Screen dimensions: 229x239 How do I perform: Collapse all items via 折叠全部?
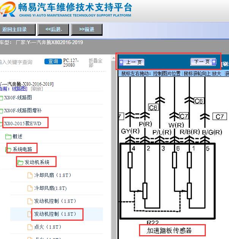(95, 63)
